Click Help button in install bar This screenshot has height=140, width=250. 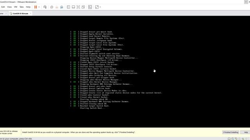click(246, 132)
